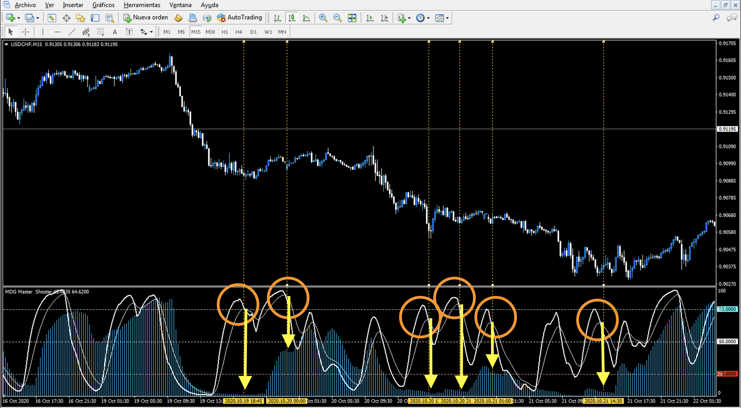Expand the arrows objects dropdown
The width and height of the screenshot is (741, 408).
pyautogui.click(x=151, y=32)
